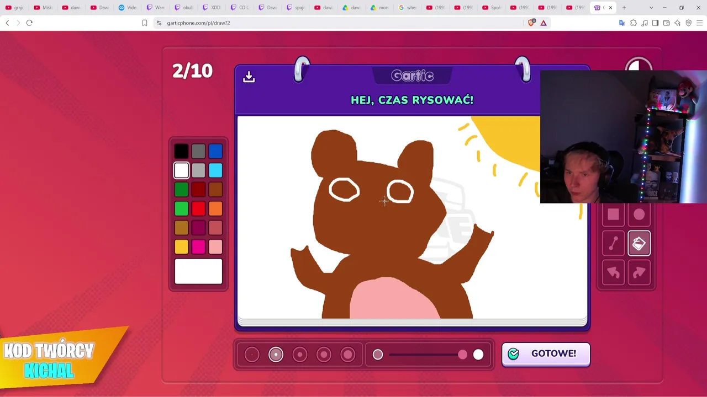View site information for garticphone.com
707x397 pixels.
click(159, 23)
